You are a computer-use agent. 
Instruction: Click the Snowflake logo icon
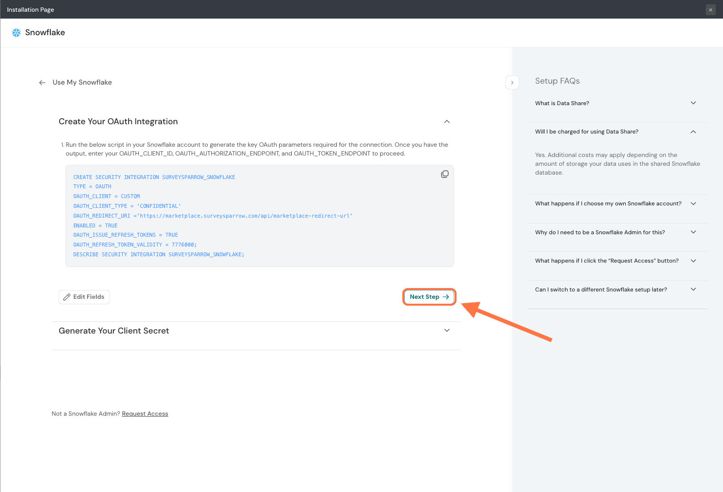(16, 33)
